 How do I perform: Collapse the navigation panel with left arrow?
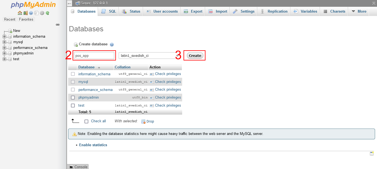pyautogui.click(x=70, y=3)
